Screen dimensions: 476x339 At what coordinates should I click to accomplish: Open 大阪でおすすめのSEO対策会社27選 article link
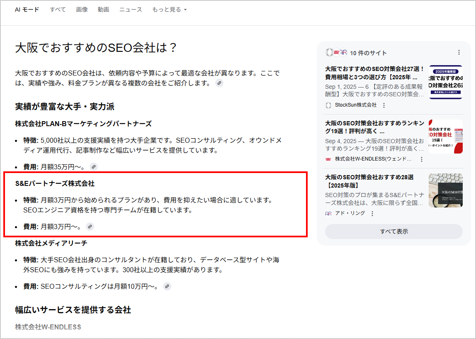point(374,73)
